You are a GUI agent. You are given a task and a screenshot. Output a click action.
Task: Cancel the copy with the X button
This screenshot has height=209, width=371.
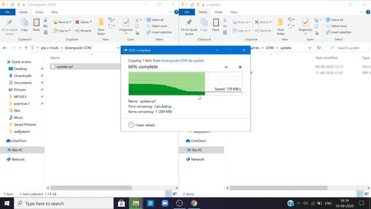pos(240,67)
